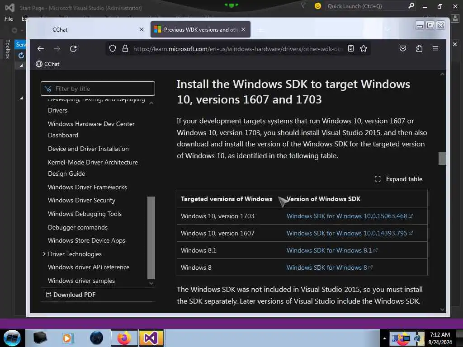The height and width of the screenshot is (347, 463).
Task: Focus the Filter by title field
Action: point(98,89)
